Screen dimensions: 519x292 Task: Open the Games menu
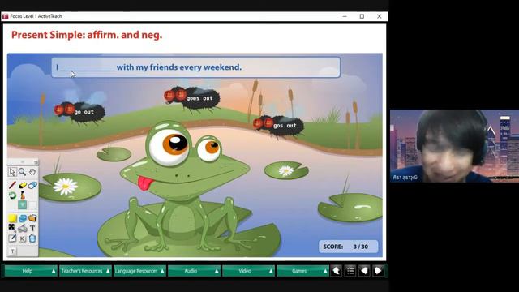[302, 271]
